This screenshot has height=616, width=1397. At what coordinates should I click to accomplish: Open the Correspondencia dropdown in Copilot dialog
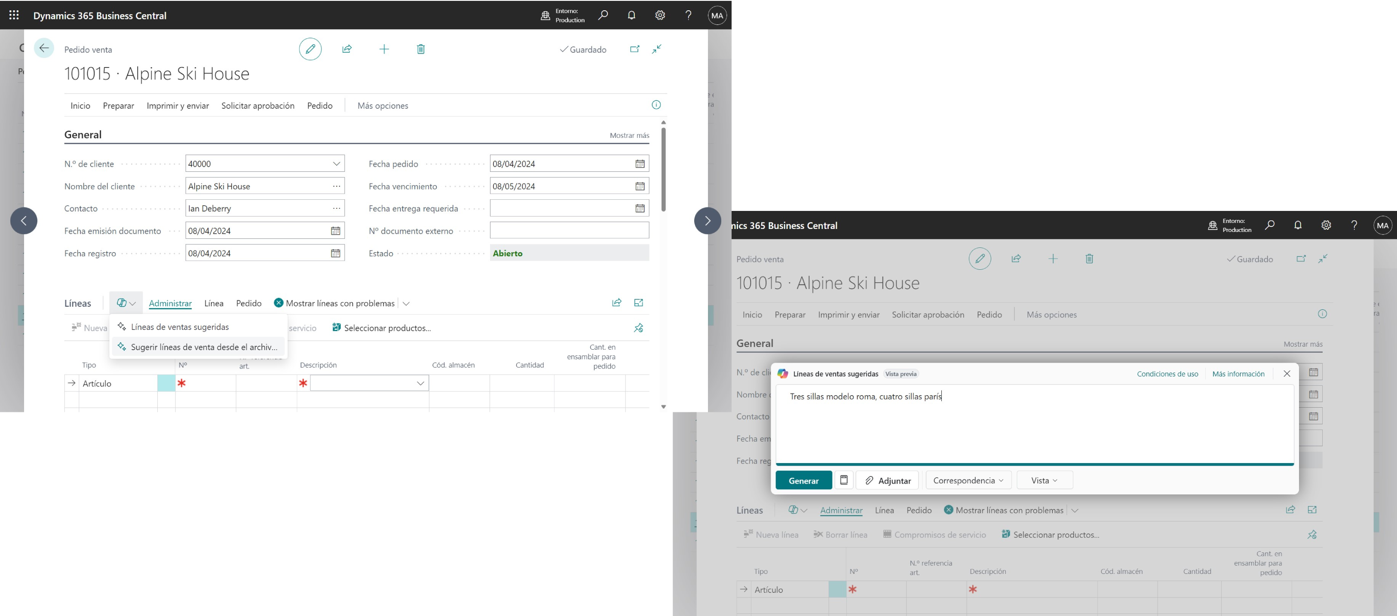968,480
